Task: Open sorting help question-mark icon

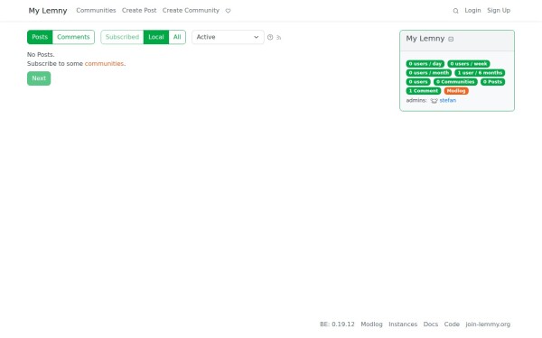Action: coord(270,37)
